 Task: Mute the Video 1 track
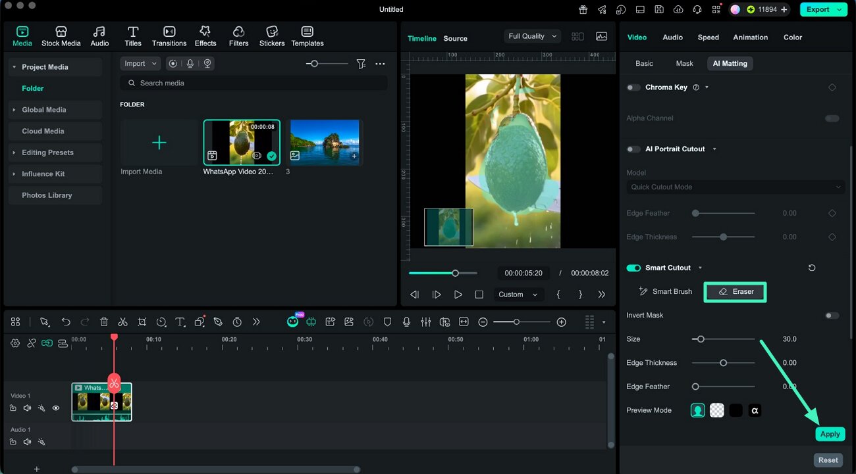27,408
